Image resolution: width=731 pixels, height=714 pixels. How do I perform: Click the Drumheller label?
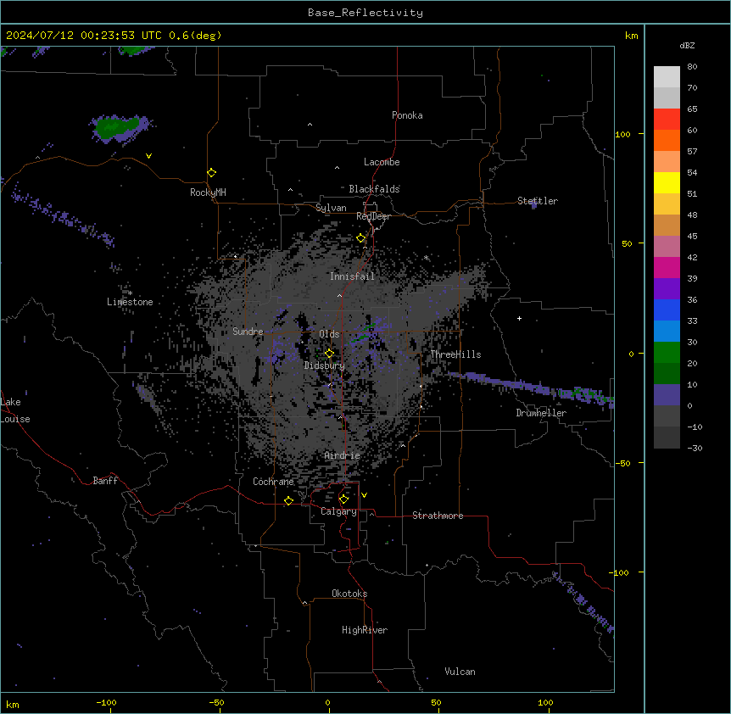pos(541,413)
